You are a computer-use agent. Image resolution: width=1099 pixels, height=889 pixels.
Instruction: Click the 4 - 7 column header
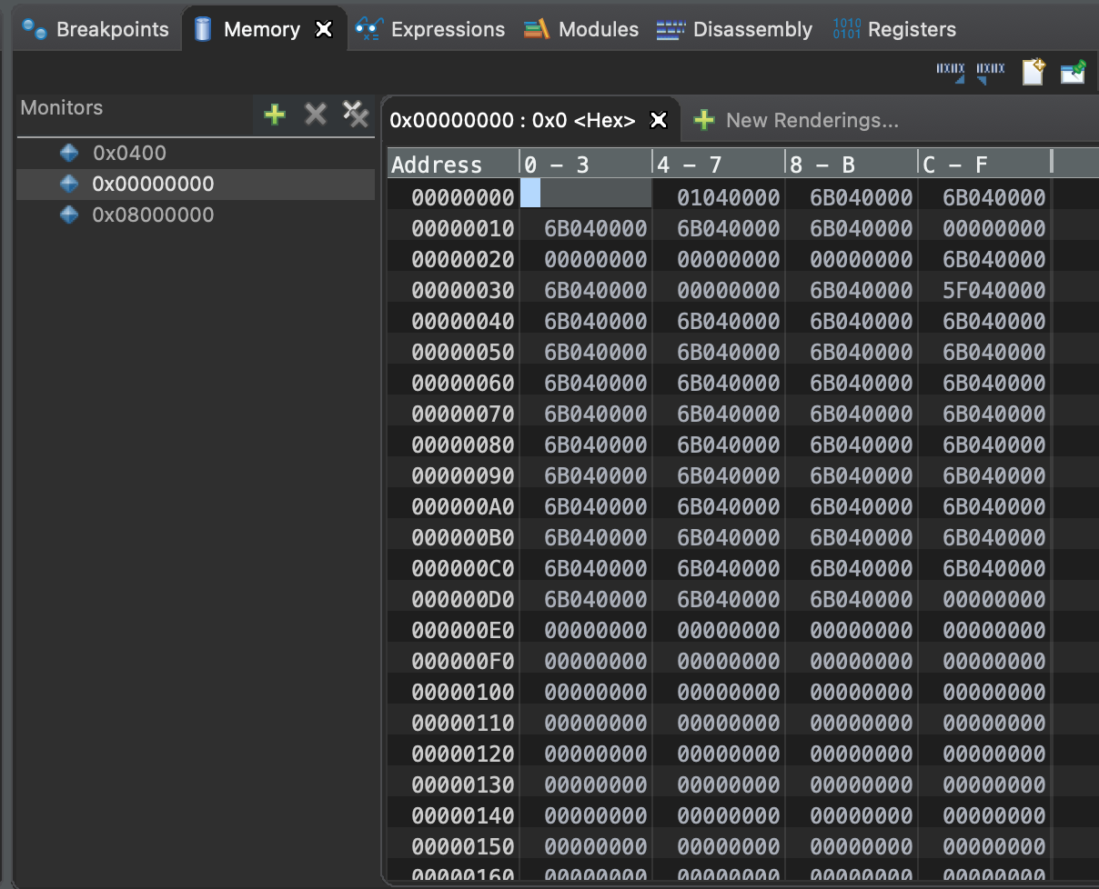[719, 164]
